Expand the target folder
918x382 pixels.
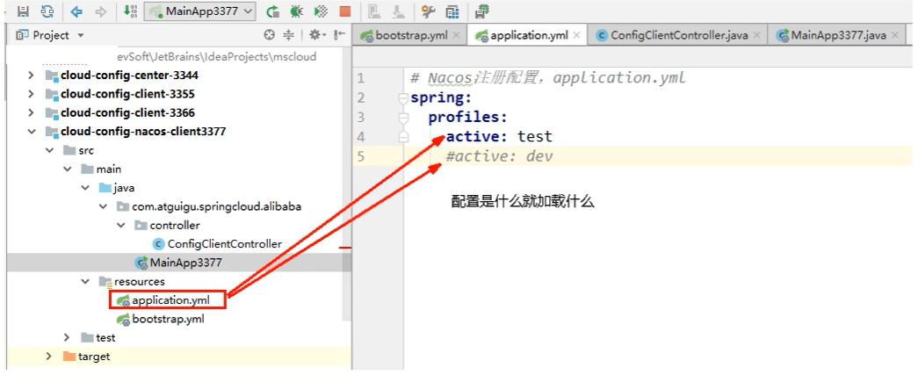49,357
